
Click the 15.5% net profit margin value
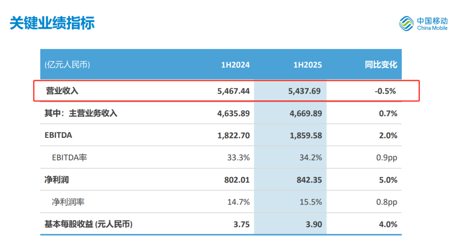pos(311,202)
